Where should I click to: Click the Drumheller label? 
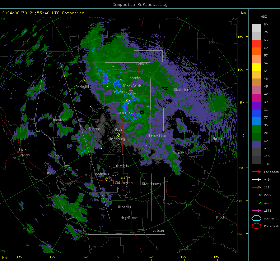pos(182,153)
